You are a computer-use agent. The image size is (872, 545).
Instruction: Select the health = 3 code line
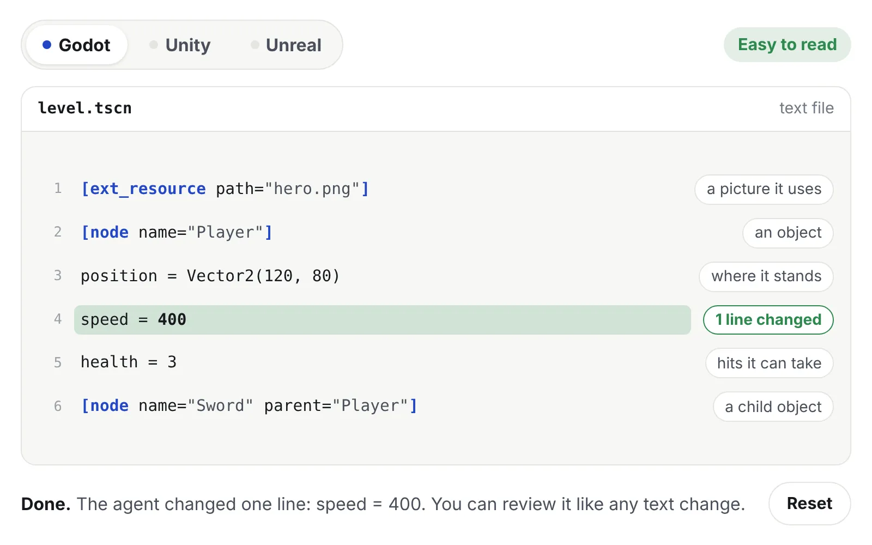[129, 362]
